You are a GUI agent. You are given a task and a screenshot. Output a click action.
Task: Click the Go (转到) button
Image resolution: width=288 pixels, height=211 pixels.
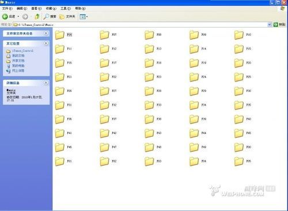click(x=279, y=25)
